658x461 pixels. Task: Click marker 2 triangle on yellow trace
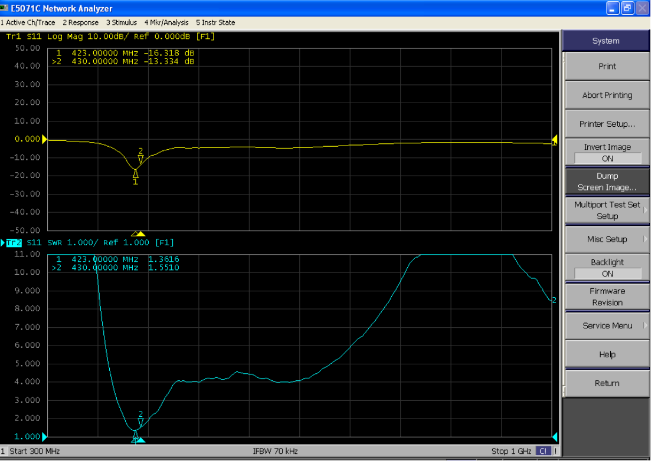(x=140, y=159)
